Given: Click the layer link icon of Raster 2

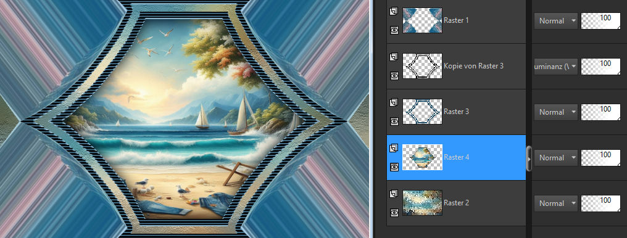Looking at the screenshot, I should [x=394, y=194].
